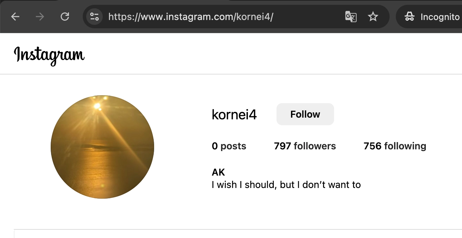Screen dimensions: 462x238
Task: View the 756 following list
Action: [394, 146]
